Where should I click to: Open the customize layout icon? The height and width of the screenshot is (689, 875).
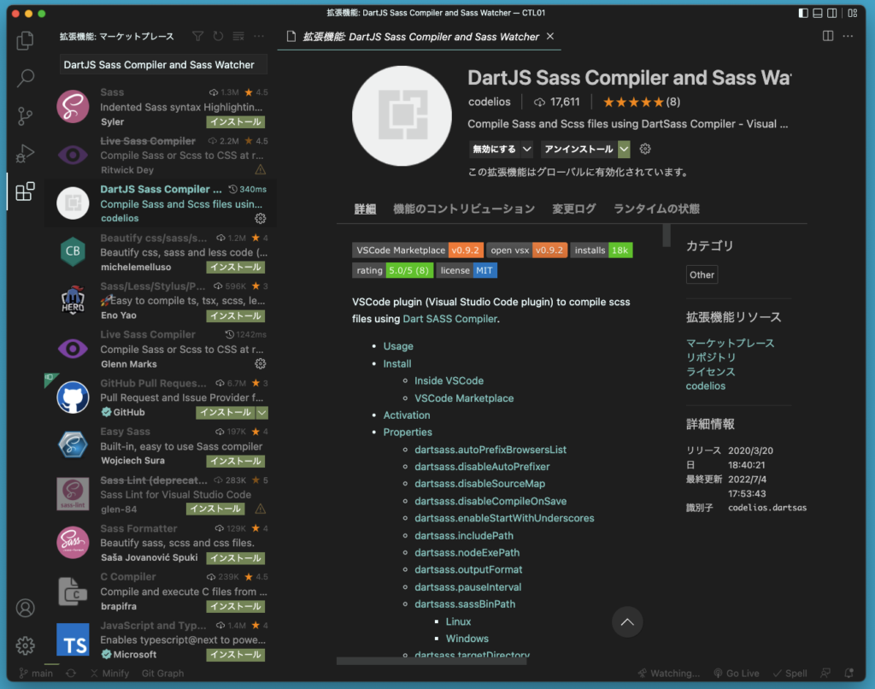click(x=853, y=13)
